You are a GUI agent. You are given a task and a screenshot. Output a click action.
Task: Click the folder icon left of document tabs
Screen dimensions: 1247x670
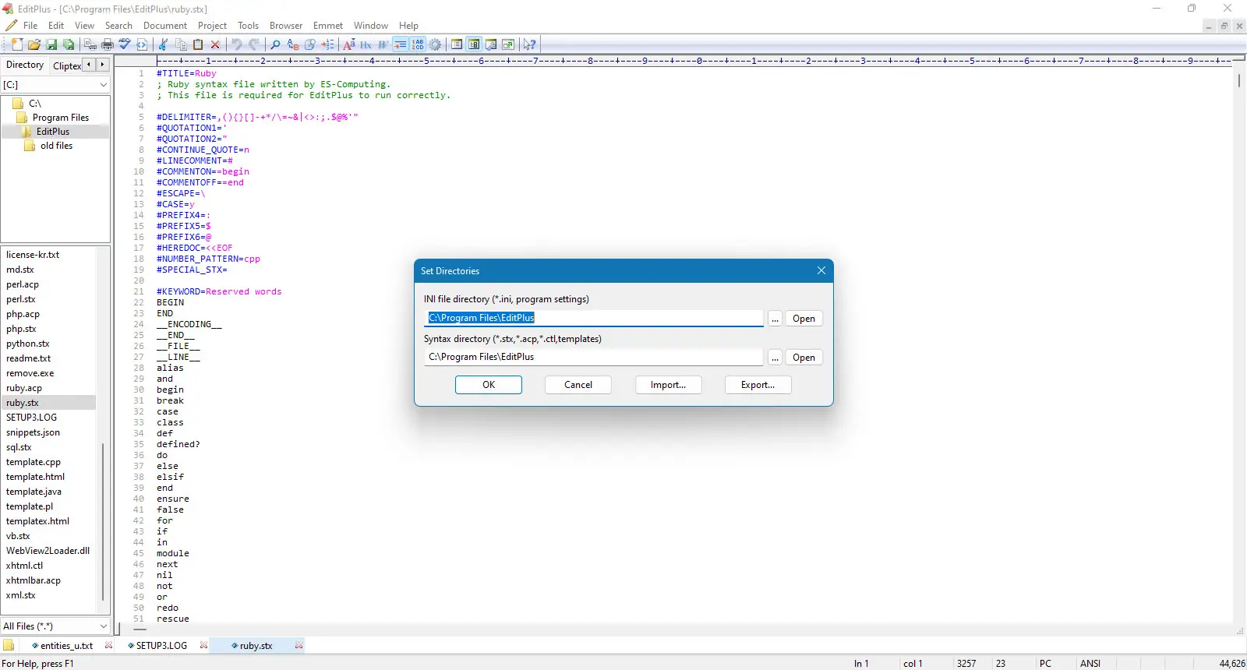click(9, 645)
